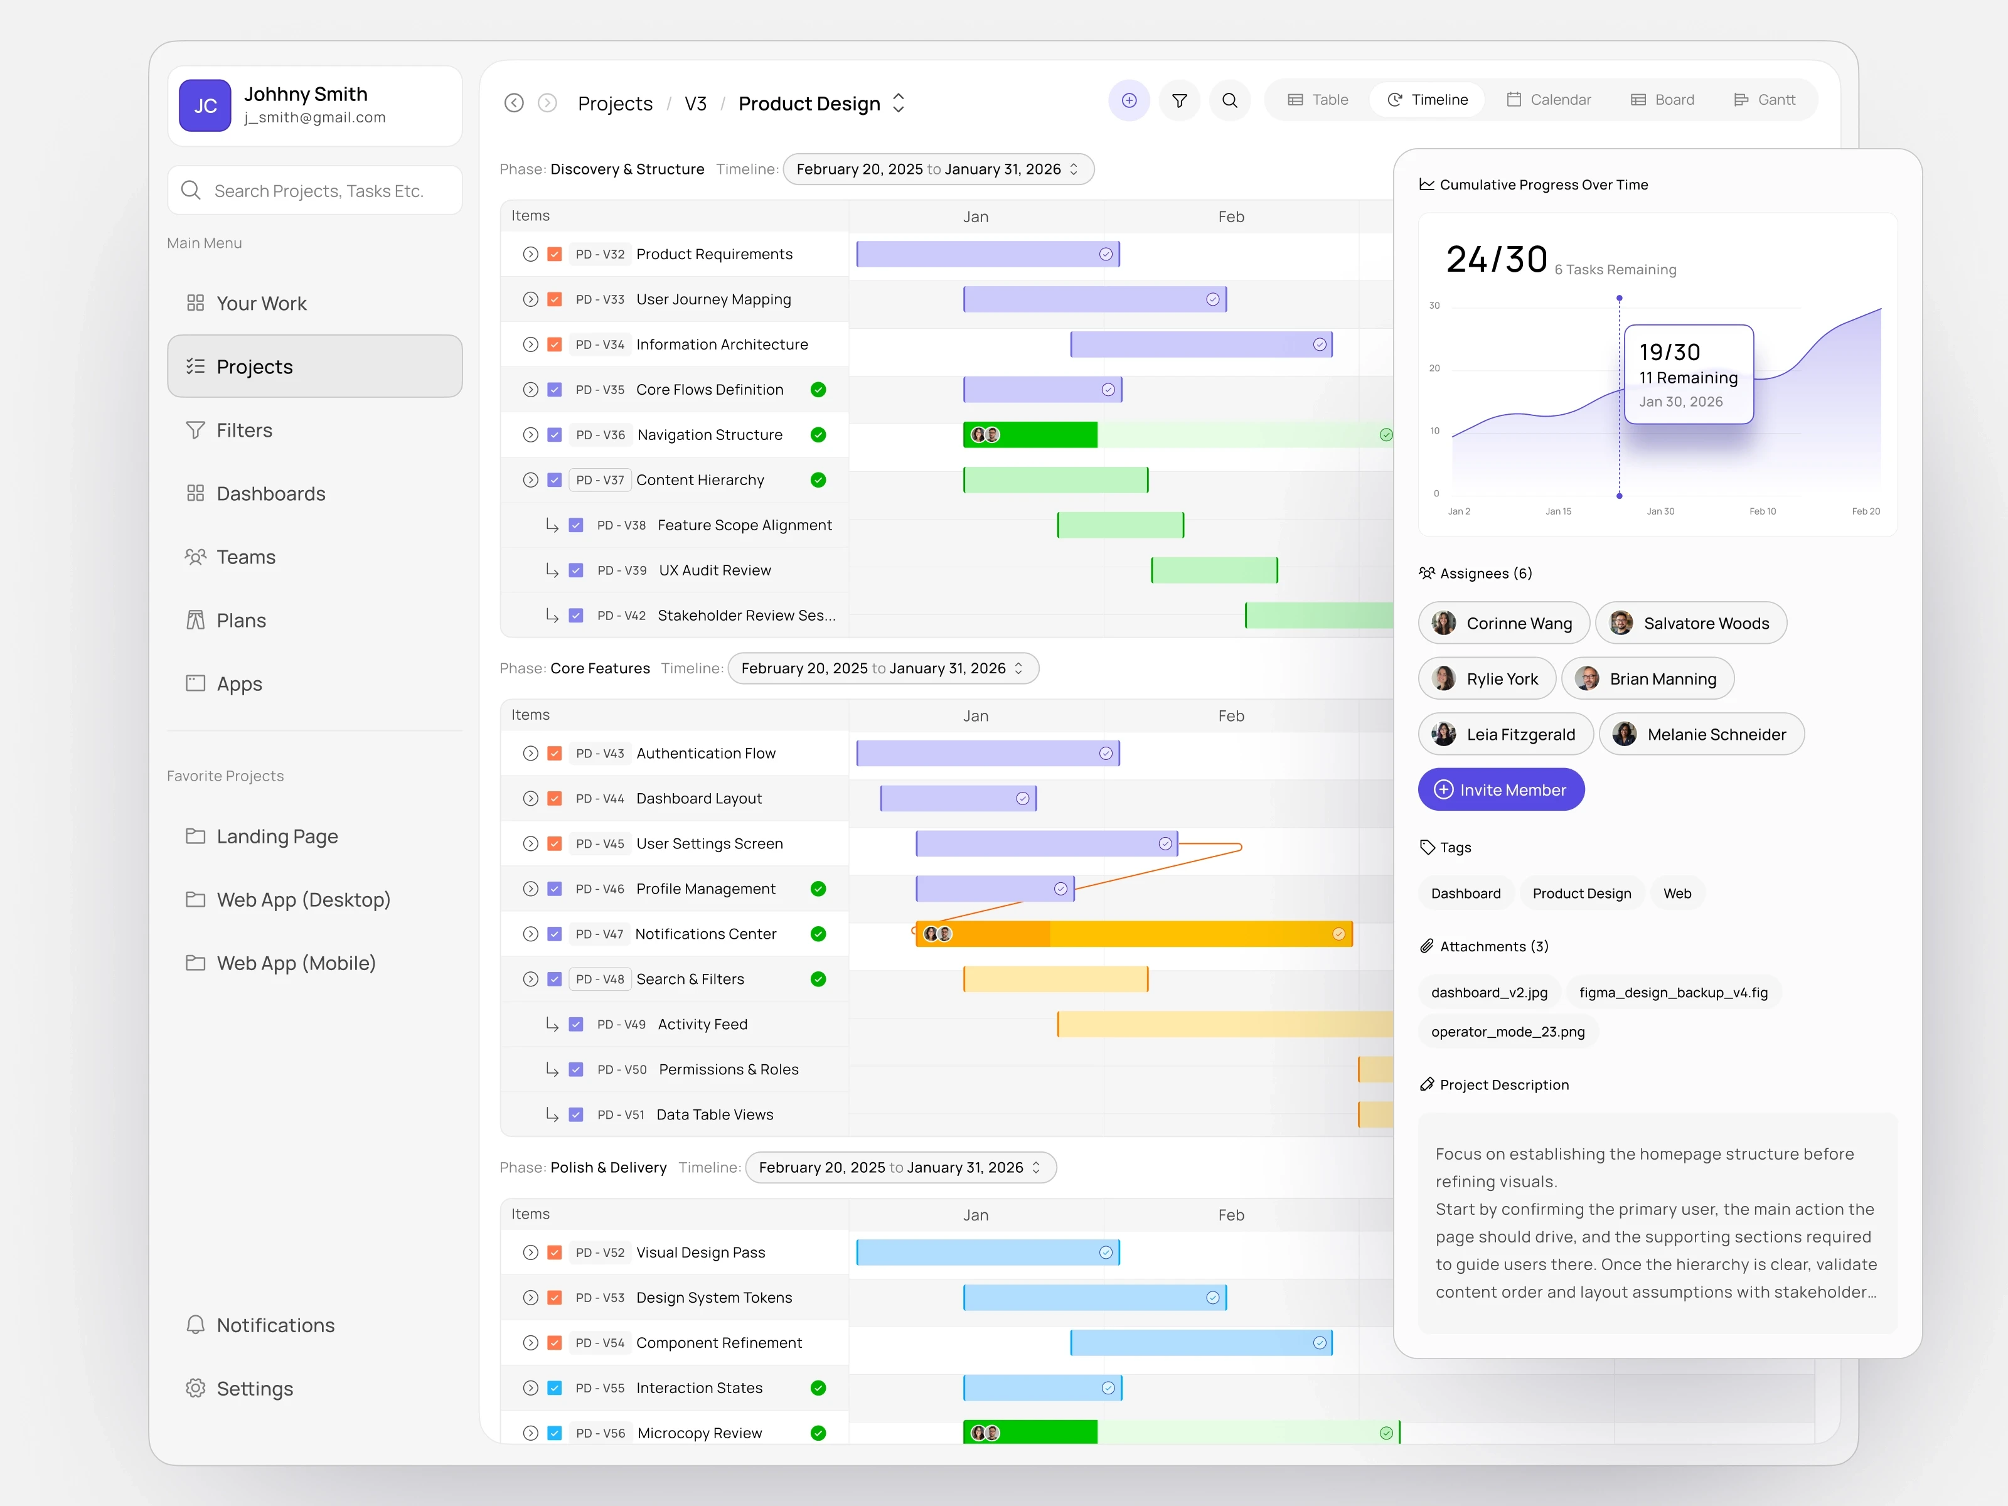2008x1506 pixels.
Task: Click the Invite Member button
Action: 1500,790
